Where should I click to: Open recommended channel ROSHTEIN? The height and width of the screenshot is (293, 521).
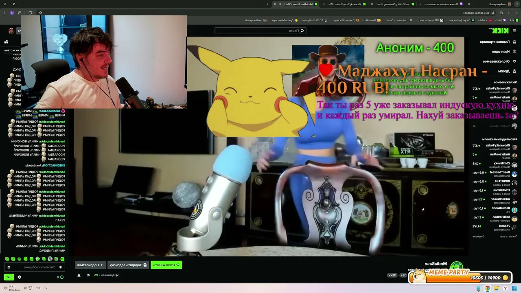[495, 182]
